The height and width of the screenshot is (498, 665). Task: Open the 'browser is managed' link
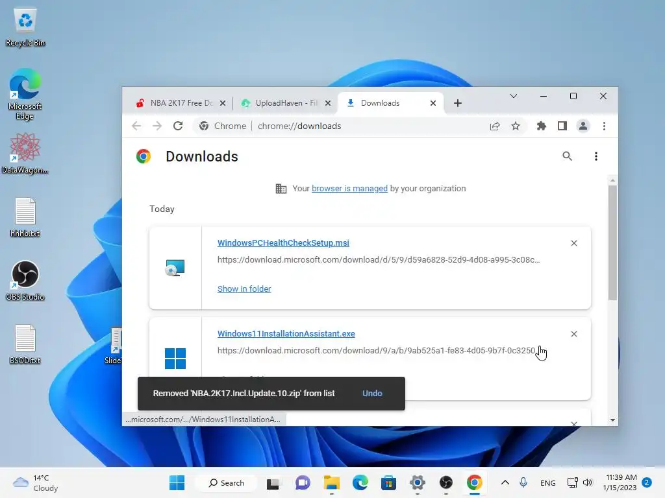point(349,189)
